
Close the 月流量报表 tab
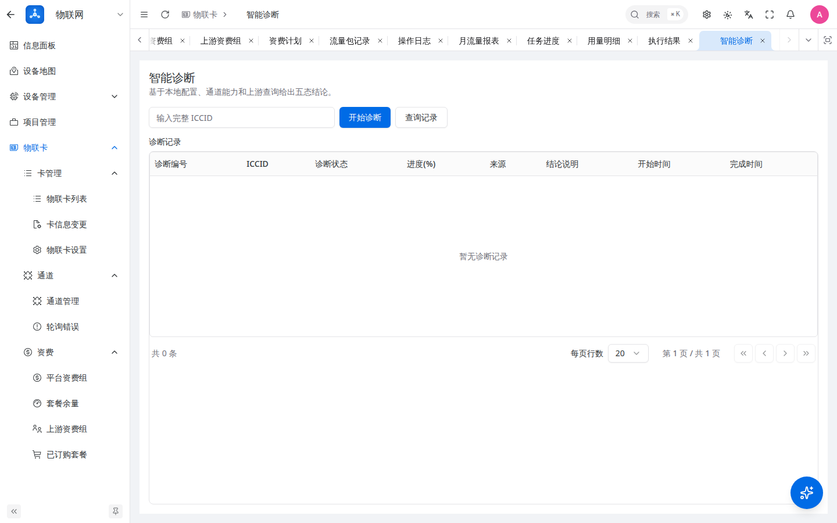pos(509,41)
